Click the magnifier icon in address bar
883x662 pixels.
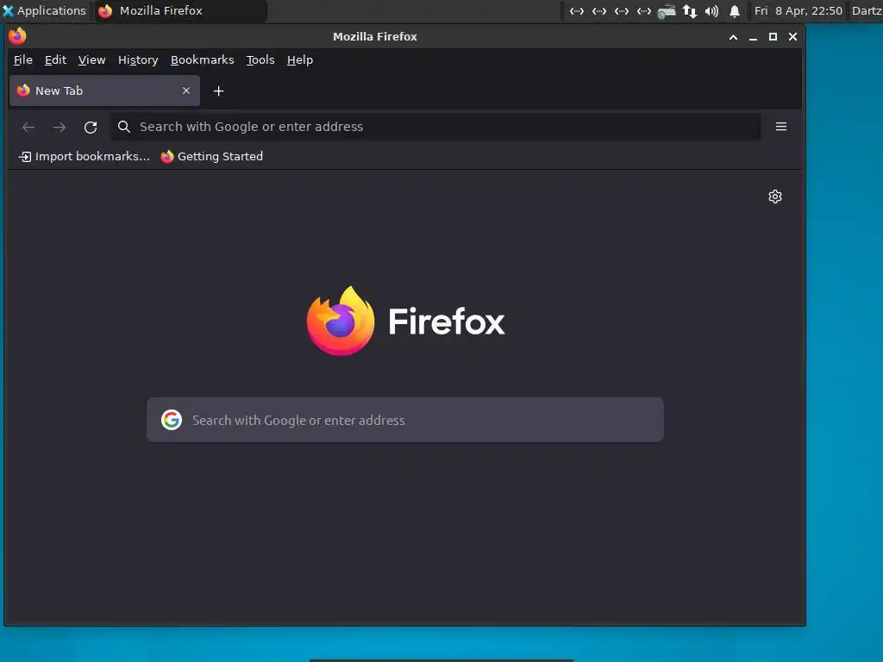point(124,127)
